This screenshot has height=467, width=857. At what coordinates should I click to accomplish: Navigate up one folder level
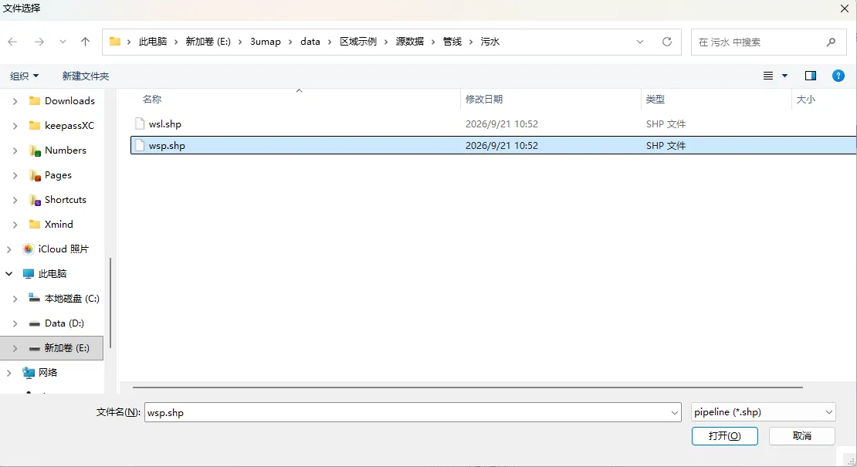(85, 42)
